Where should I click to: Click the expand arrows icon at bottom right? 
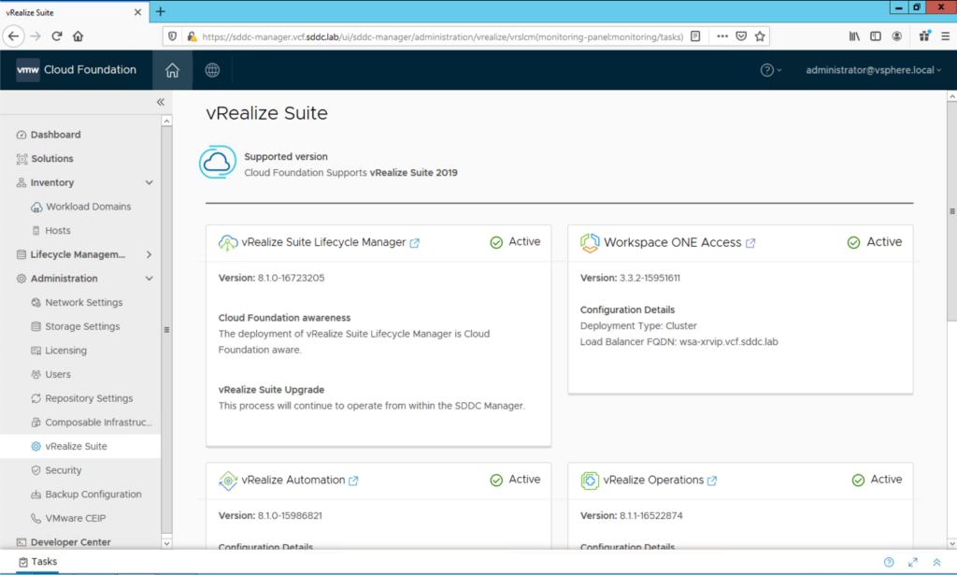pyautogui.click(x=913, y=562)
